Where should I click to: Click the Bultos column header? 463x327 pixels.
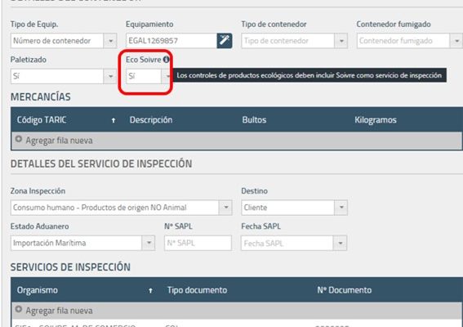pyautogui.click(x=254, y=120)
